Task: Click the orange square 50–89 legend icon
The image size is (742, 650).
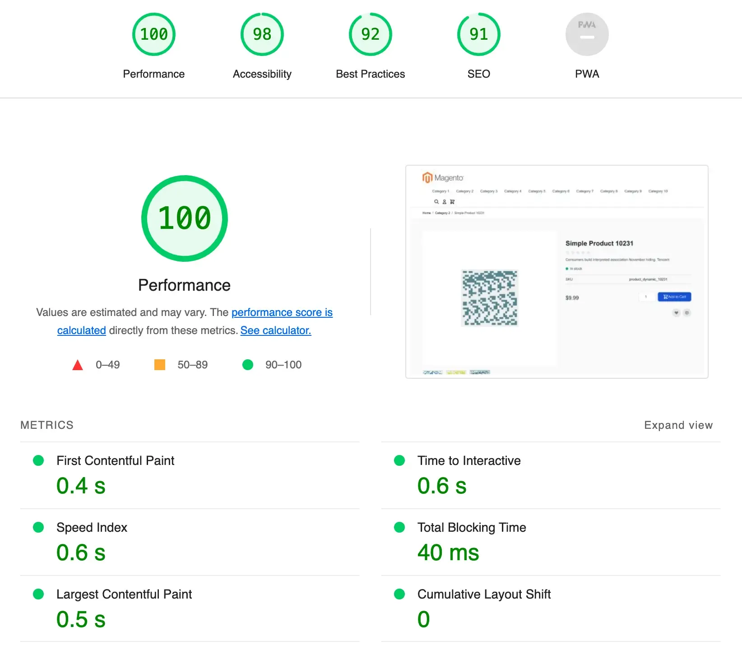Action: pos(160,365)
